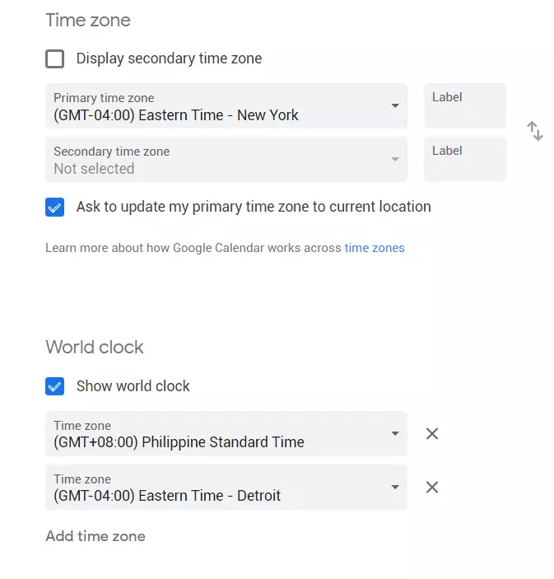Click the Time zone section heading
This screenshot has width=554, height=579.
tap(88, 21)
